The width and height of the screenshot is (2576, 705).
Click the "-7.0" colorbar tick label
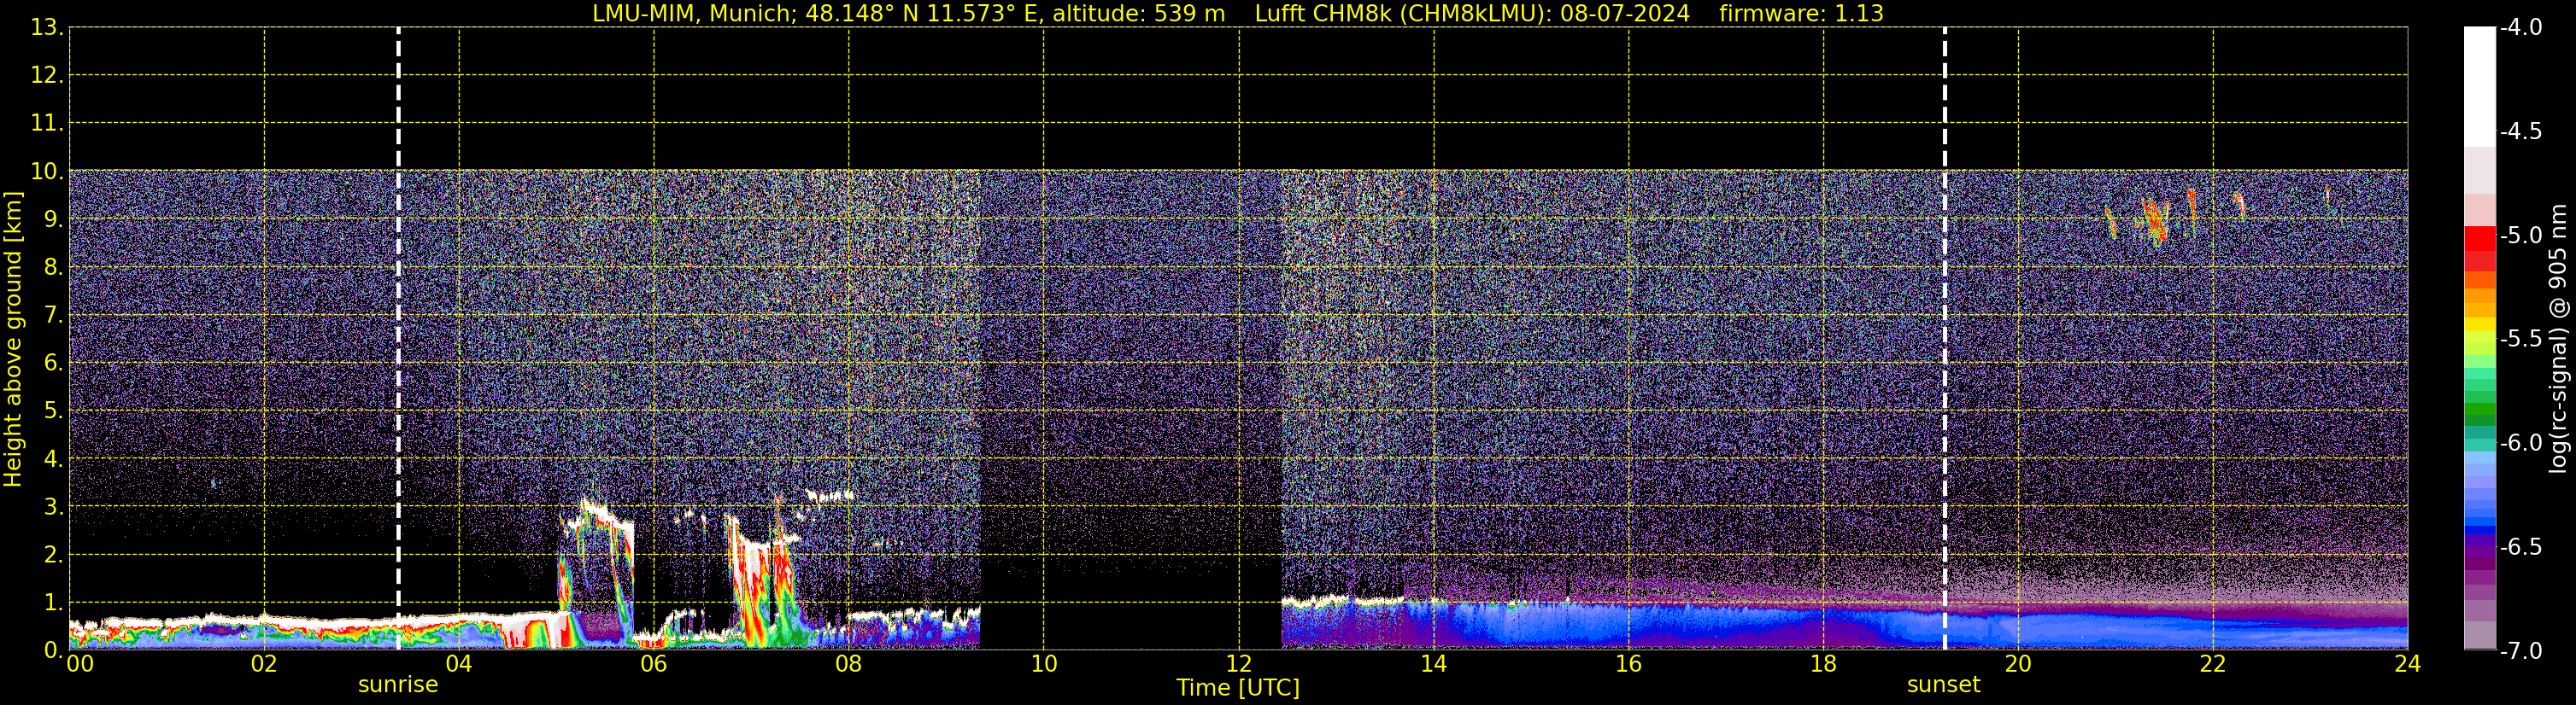pyautogui.click(x=2521, y=651)
